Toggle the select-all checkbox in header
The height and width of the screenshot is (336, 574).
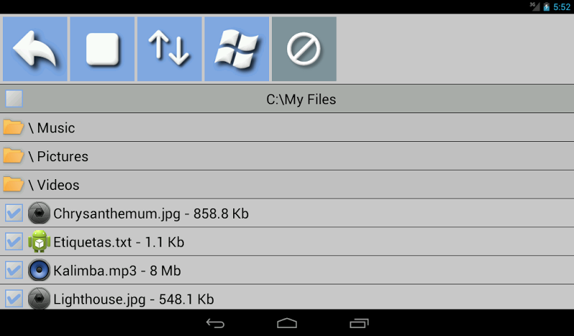coord(14,99)
